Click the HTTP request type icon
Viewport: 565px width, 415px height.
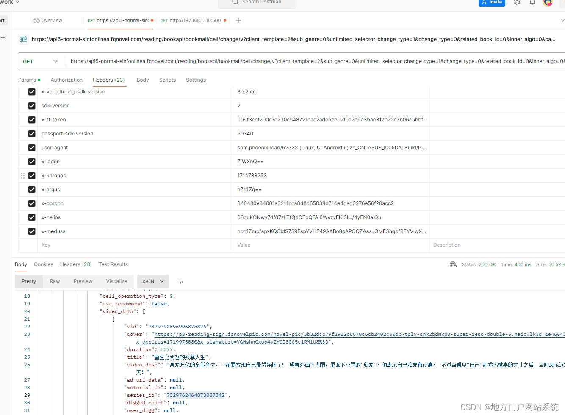(23, 39)
